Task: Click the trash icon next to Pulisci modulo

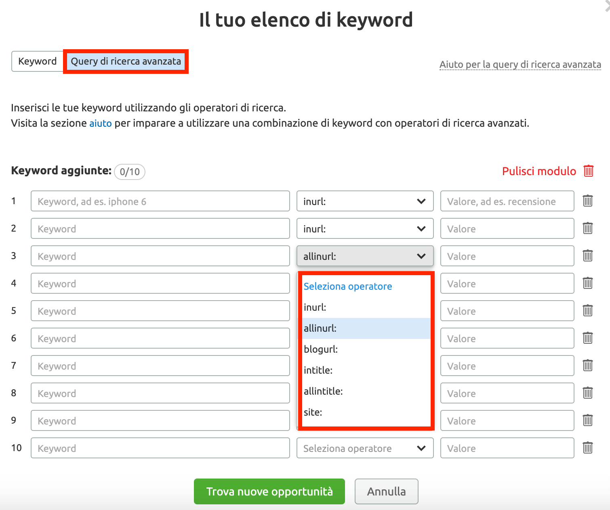Action: pyautogui.click(x=588, y=171)
